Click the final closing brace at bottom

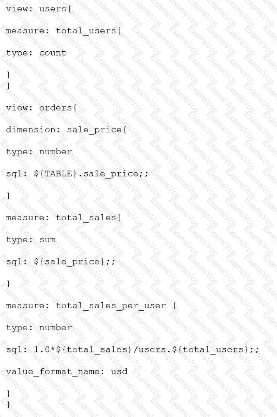[8, 404]
